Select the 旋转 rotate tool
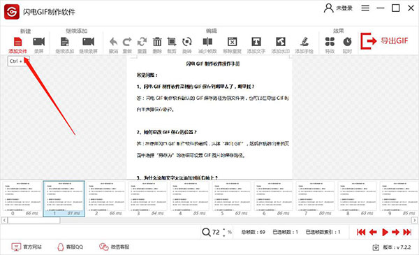Screen dimensions: 419x255 click(x=186, y=42)
